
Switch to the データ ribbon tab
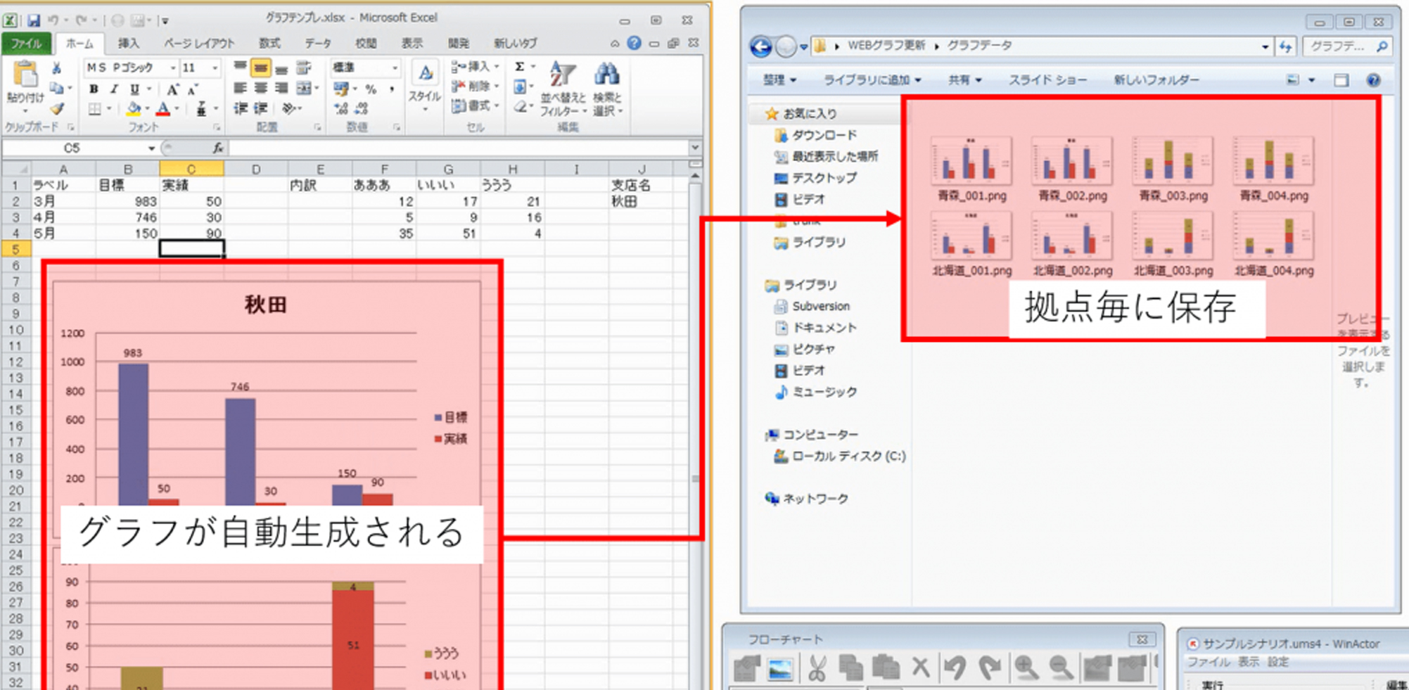318,44
